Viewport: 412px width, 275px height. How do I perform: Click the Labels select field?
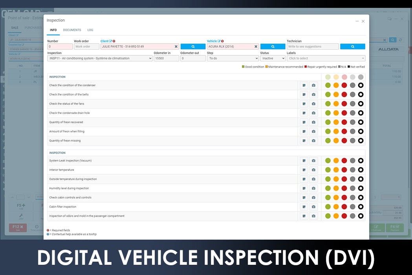(326, 58)
